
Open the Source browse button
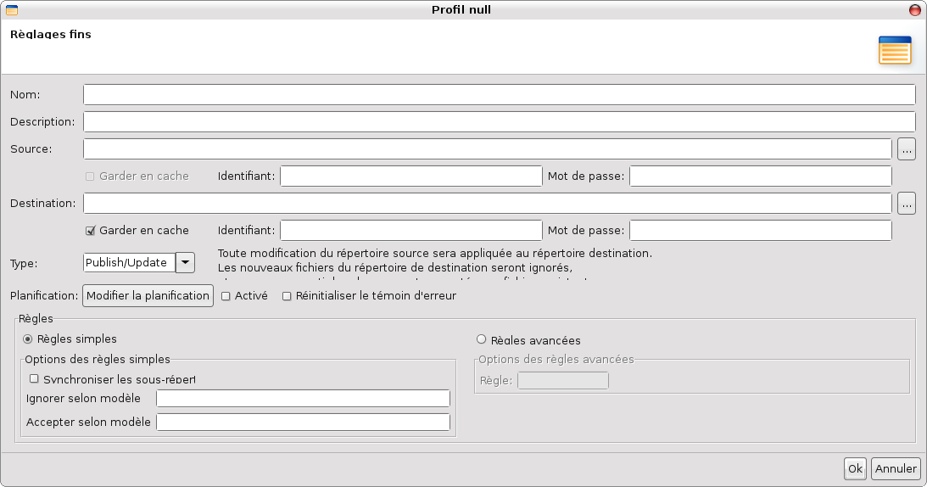[x=907, y=149]
